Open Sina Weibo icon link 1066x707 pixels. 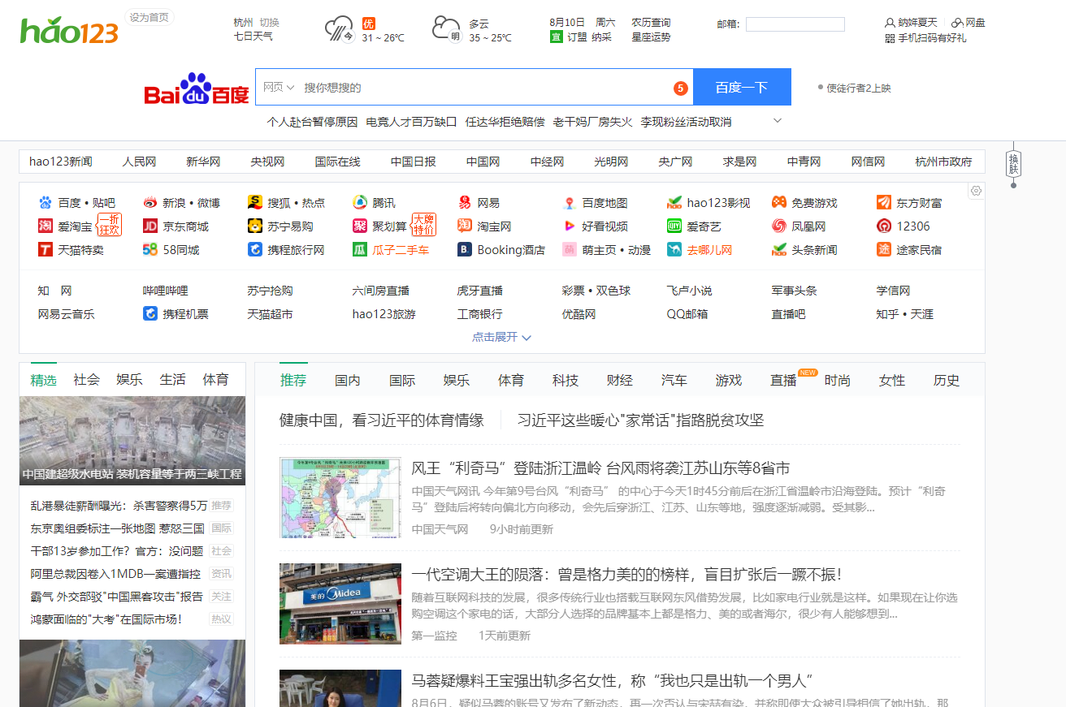150,203
